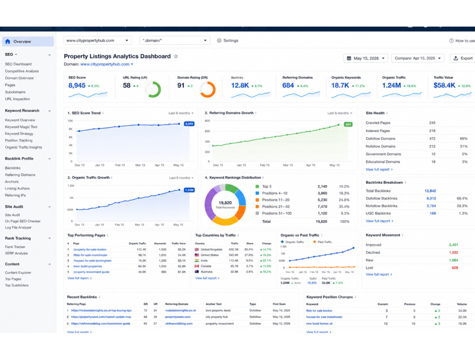The width and height of the screenshot is (475, 356).
Task: Click info icon next to Organic Traffic Growth
Action: tap(112, 178)
